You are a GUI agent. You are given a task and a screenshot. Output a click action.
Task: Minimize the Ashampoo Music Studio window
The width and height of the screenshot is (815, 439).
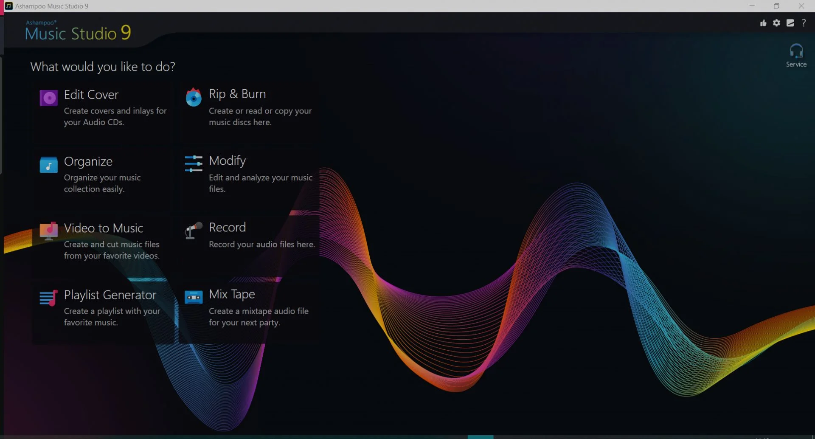point(752,6)
